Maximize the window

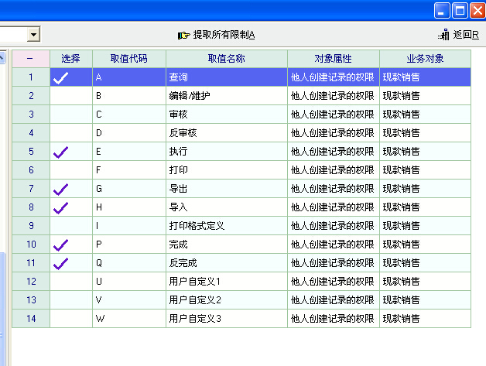460,10
